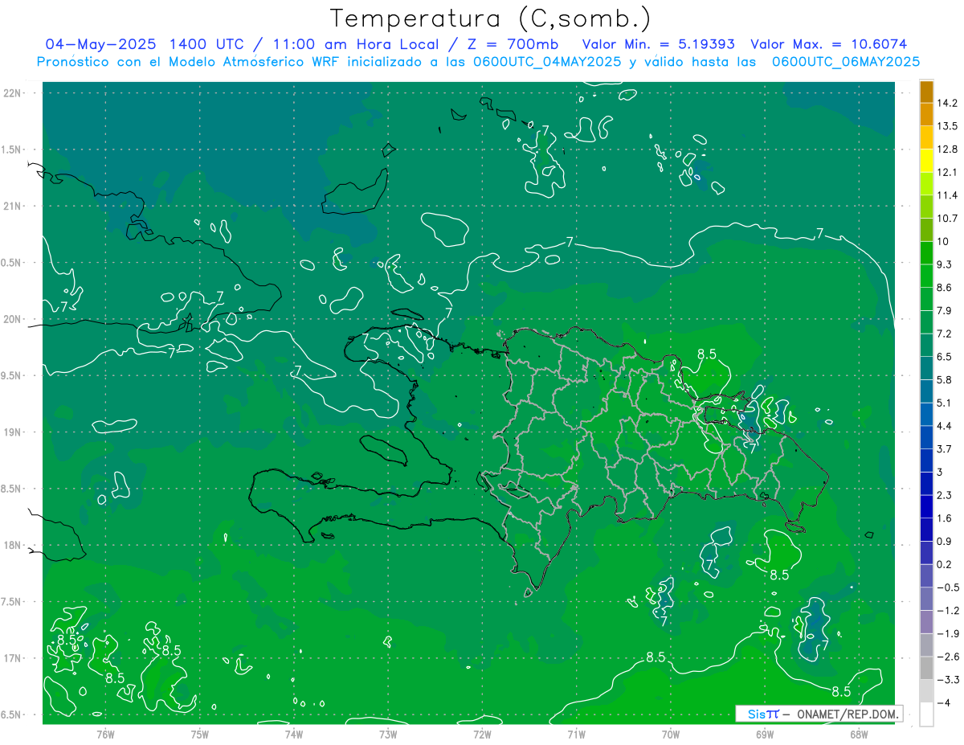The image size is (964, 745).
Task: Click the "68W" longitude axis label
Action: [x=858, y=734]
